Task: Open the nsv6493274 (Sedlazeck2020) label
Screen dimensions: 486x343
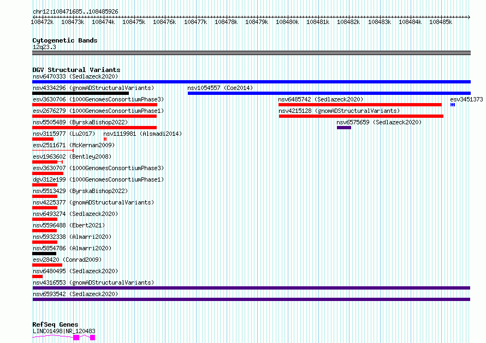Action: click(x=75, y=214)
